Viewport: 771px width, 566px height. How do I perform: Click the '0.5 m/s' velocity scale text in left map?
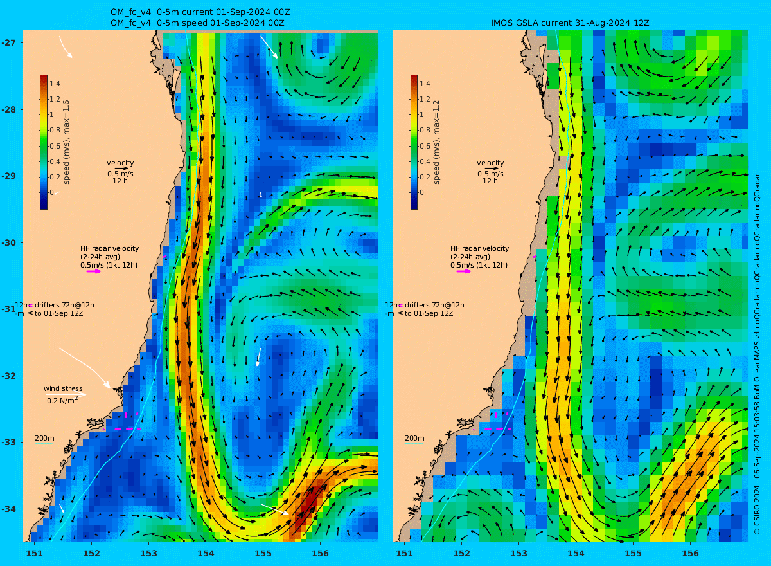point(120,174)
